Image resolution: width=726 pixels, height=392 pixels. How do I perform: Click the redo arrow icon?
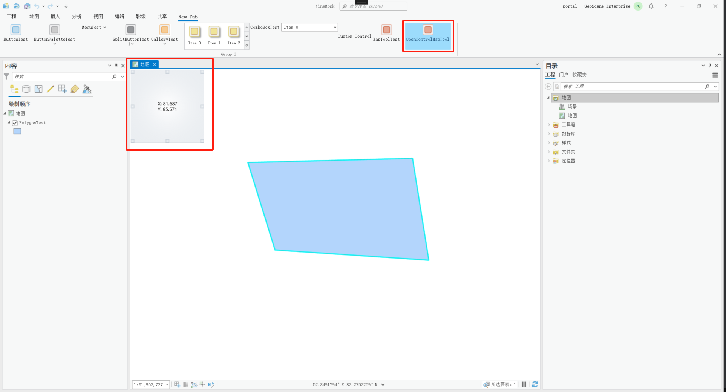(x=50, y=6)
